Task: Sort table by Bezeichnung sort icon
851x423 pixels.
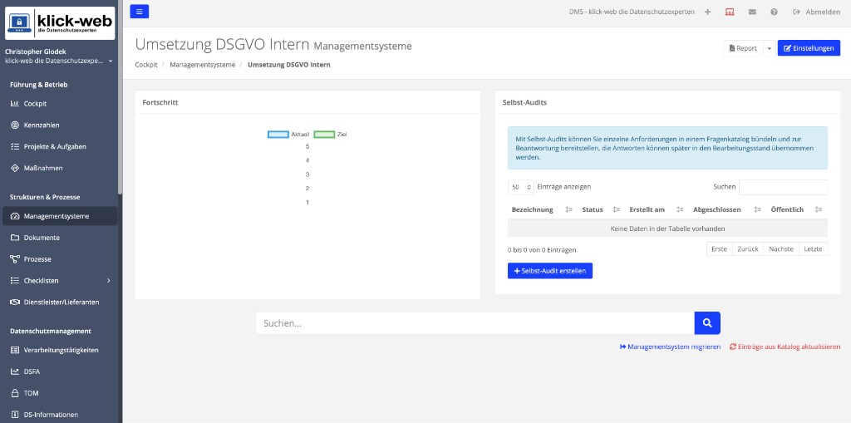Action: tap(568, 209)
